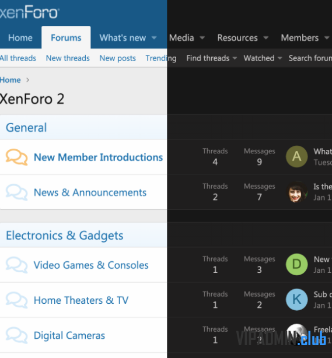Expand the Media menu arrow

point(202,38)
